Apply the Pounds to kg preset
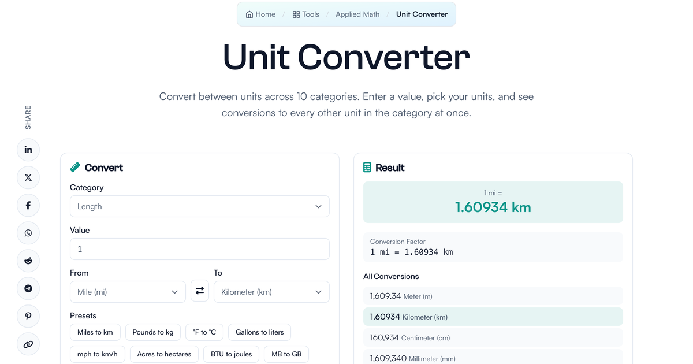The width and height of the screenshot is (693, 364). tap(153, 332)
